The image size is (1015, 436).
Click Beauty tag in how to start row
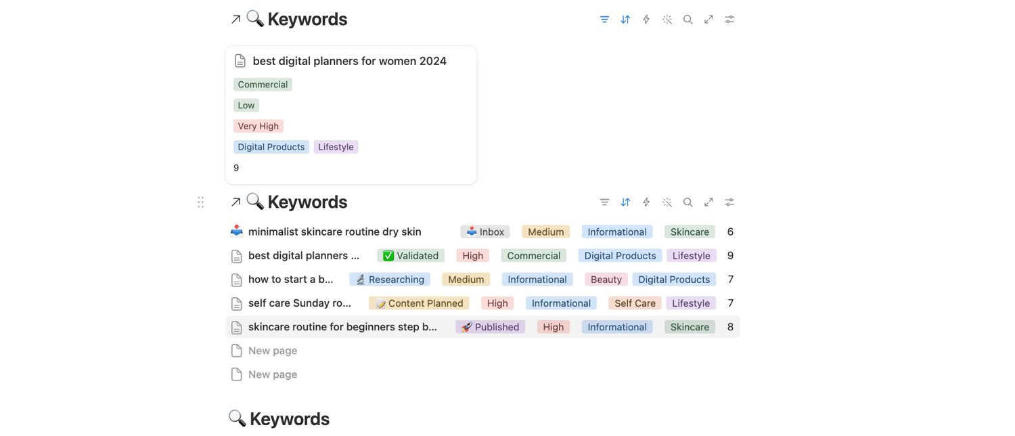606,280
